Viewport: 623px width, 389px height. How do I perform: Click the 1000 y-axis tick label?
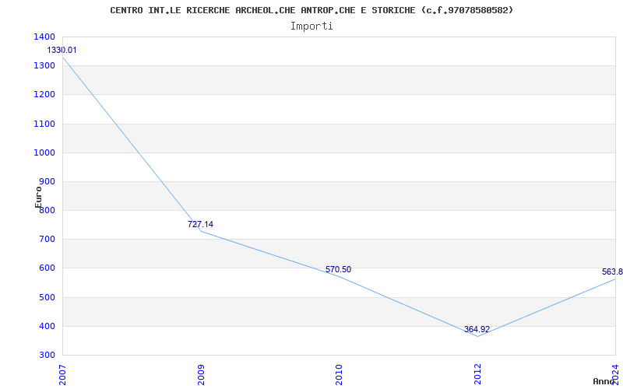(x=44, y=152)
